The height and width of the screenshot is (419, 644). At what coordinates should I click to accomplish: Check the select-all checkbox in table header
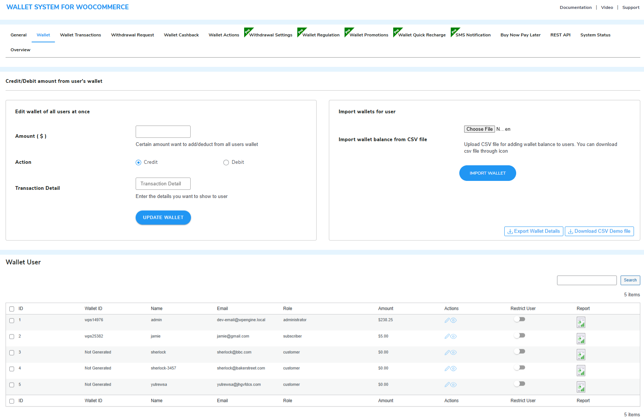12,309
